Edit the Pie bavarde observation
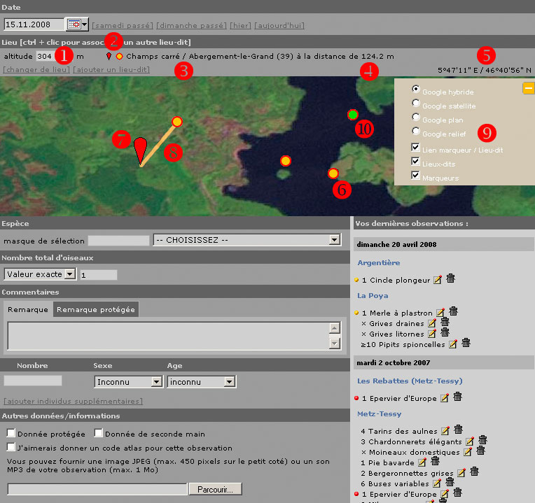Screen dimensions: 535x503 click(422, 462)
